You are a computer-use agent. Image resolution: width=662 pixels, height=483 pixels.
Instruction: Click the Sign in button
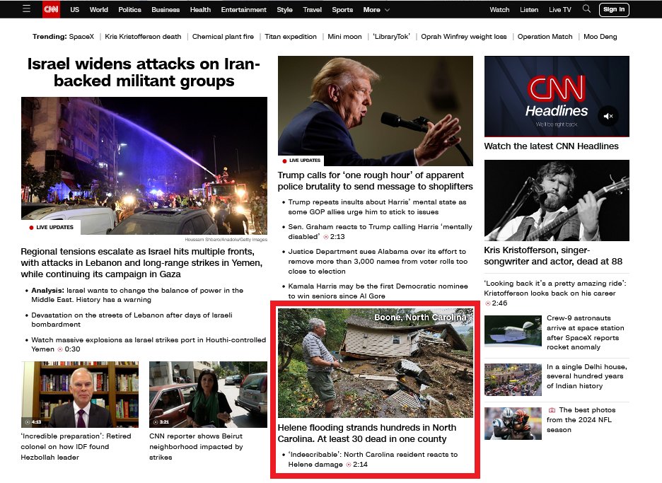(x=614, y=9)
